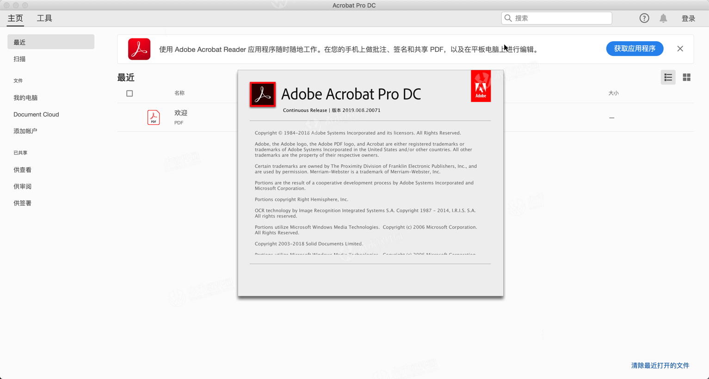Select 扫描 in the sidebar
This screenshot has height=379, width=709.
tap(19, 59)
